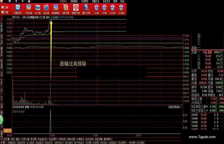224x144 pixels.
Task: Open the B股行情 quotes icon
Action: (66, 9)
